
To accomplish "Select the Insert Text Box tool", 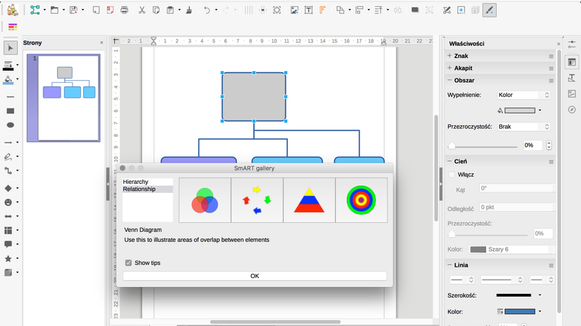I will tap(308, 10).
